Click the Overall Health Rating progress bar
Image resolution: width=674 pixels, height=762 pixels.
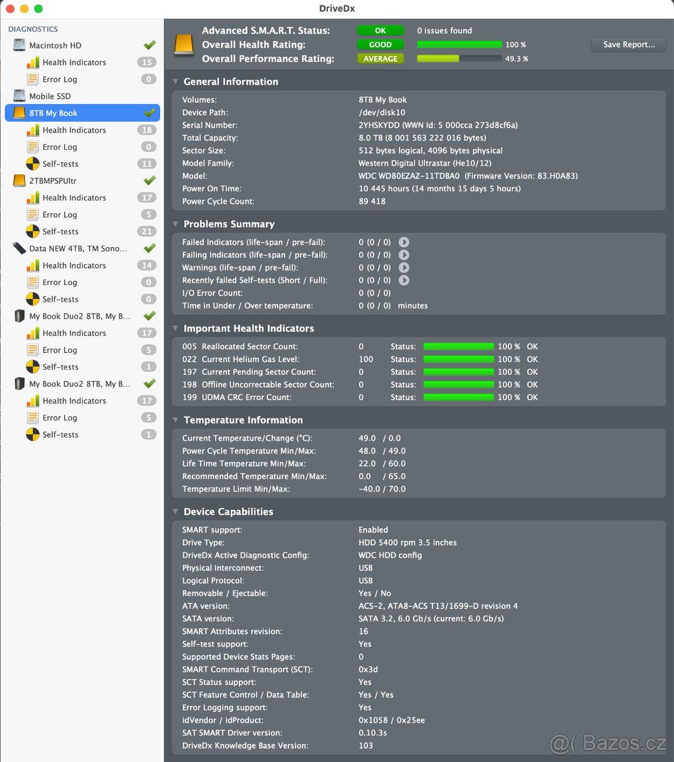[459, 44]
